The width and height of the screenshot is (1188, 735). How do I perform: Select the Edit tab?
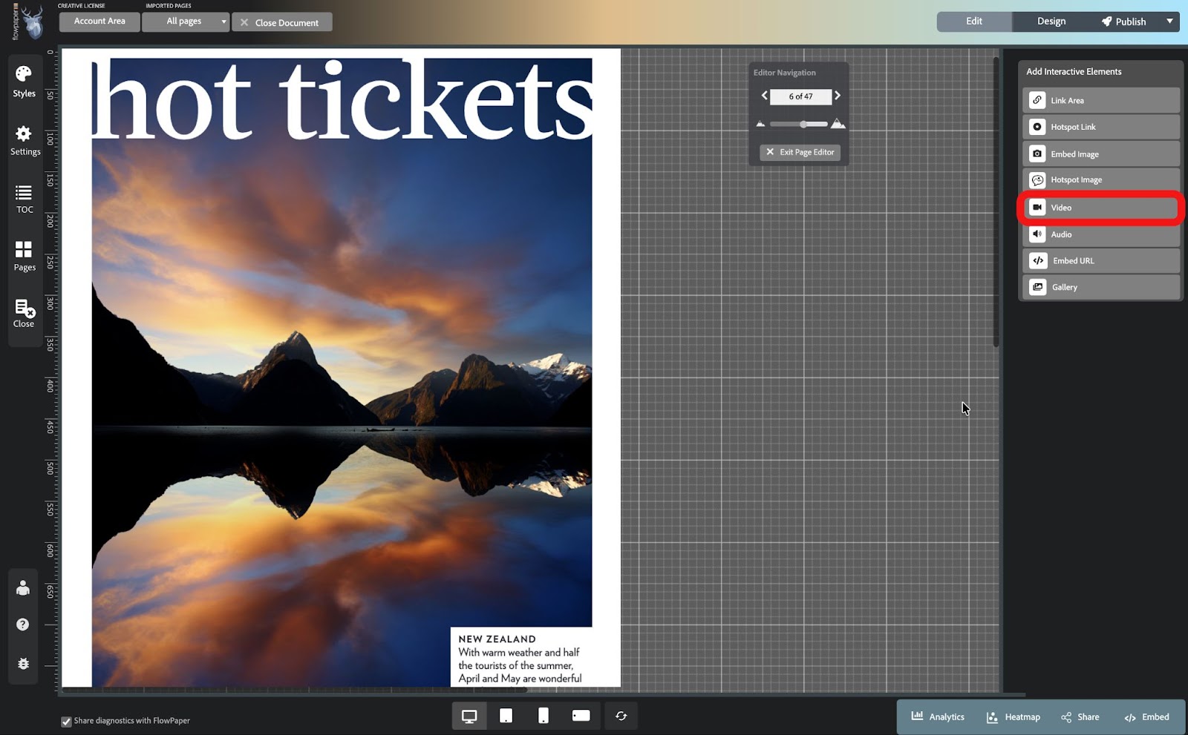(x=973, y=22)
